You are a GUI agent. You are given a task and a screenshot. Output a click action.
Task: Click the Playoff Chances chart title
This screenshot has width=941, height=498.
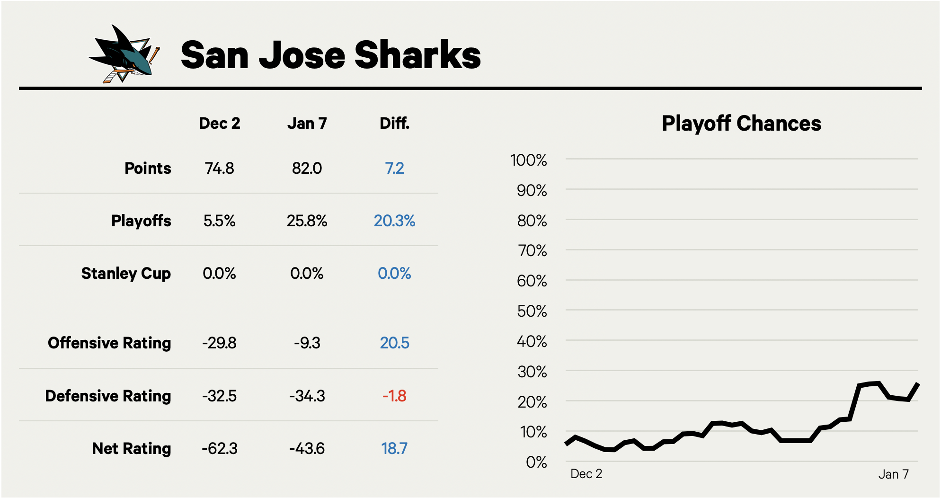pyautogui.click(x=741, y=124)
